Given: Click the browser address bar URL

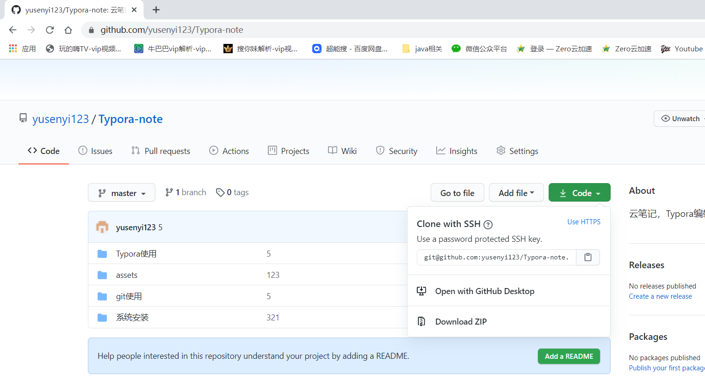Looking at the screenshot, I should tap(172, 30).
